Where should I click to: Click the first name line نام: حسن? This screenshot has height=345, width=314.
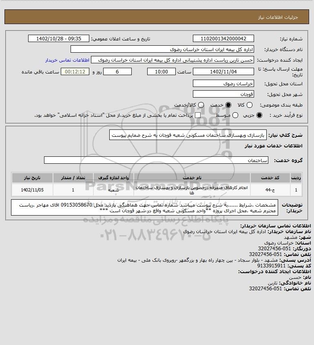(300, 277)
